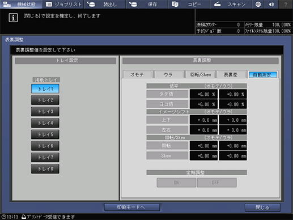The image size is (293, 220).
Task: Switch to コピー copy mode
Action: tap(189, 4)
